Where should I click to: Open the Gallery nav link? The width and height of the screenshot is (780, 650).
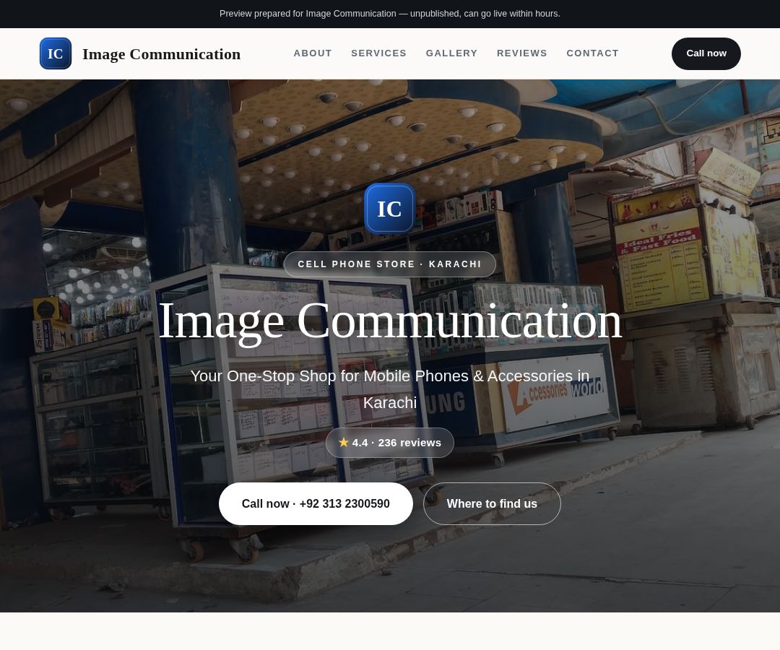point(451,53)
